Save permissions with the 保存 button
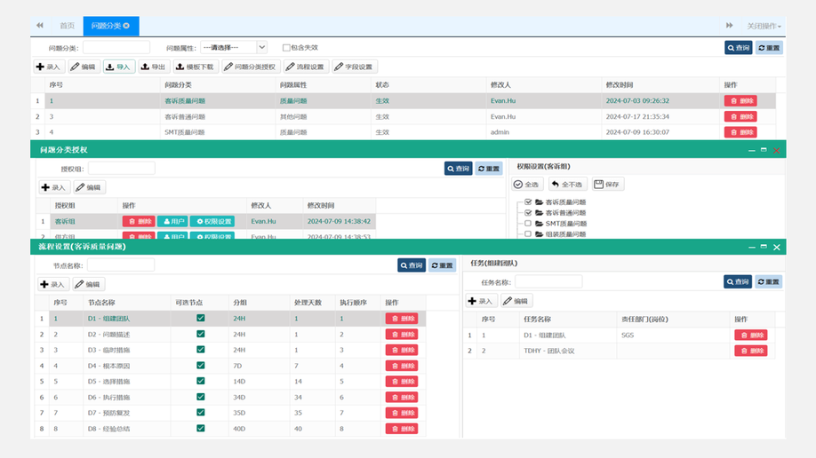816x458 pixels. (x=608, y=185)
